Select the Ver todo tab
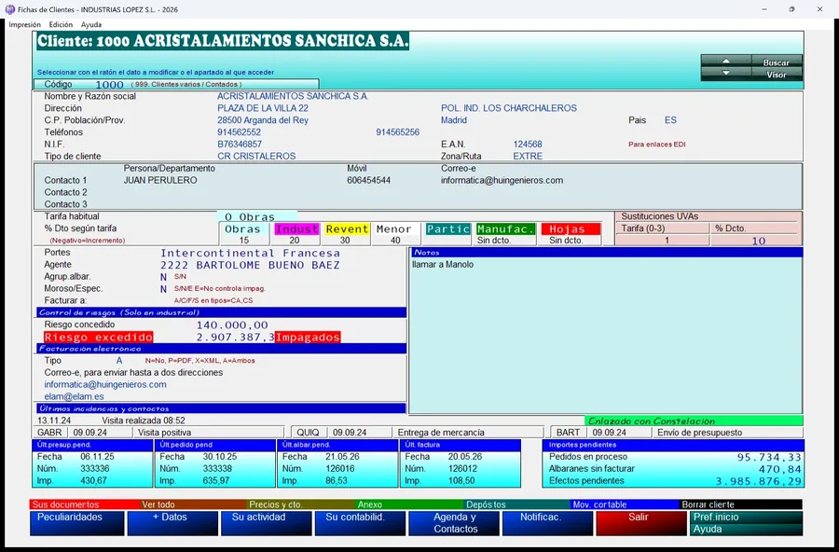This screenshot has height=552, width=839. 193,504
